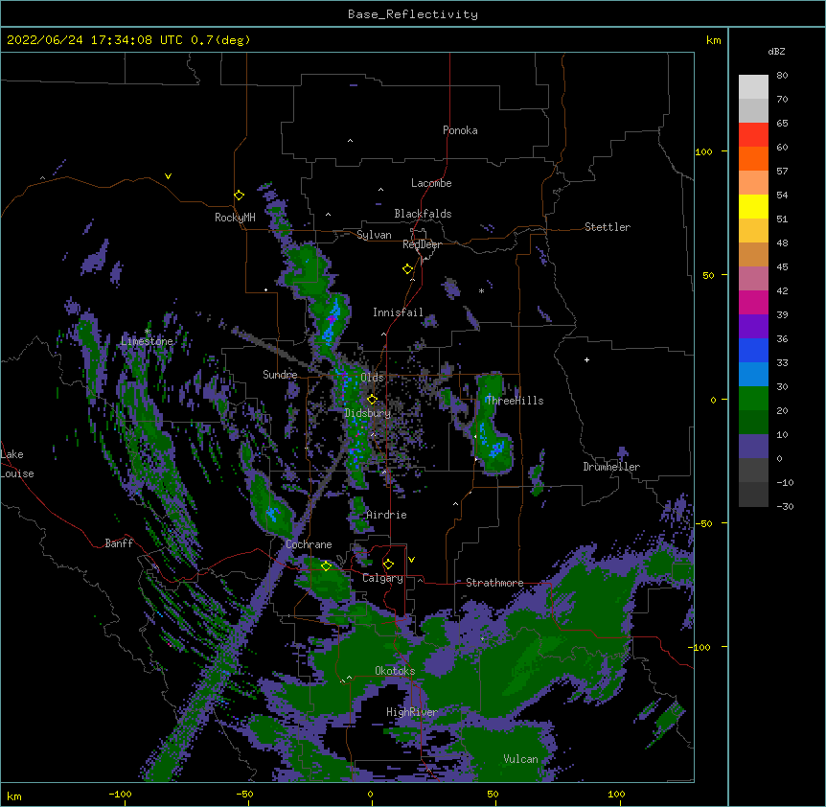
Task: Click the 80 value on the dBZ legend
Action: click(x=782, y=76)
